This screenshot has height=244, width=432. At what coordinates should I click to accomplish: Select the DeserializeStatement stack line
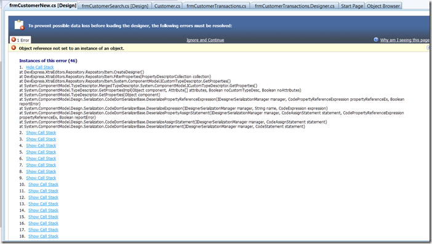pos(162,127)
